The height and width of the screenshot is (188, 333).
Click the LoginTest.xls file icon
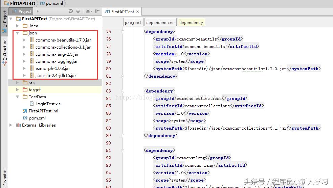click(31, 104)
